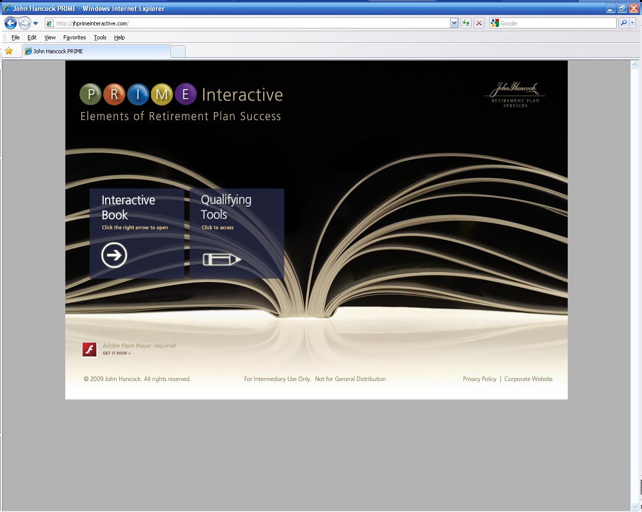Viewport: 642px width, 512px height.
Task: Follow the Corporate Website link
Action: pyautogui.click(x=528, y=379)
